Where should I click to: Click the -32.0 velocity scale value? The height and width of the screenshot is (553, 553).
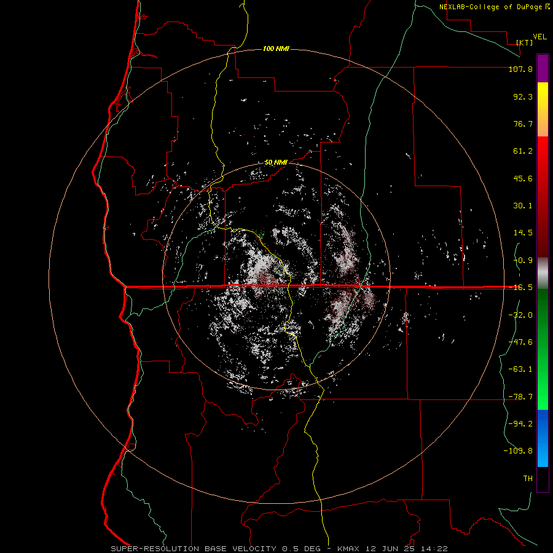tap(520, 315)
